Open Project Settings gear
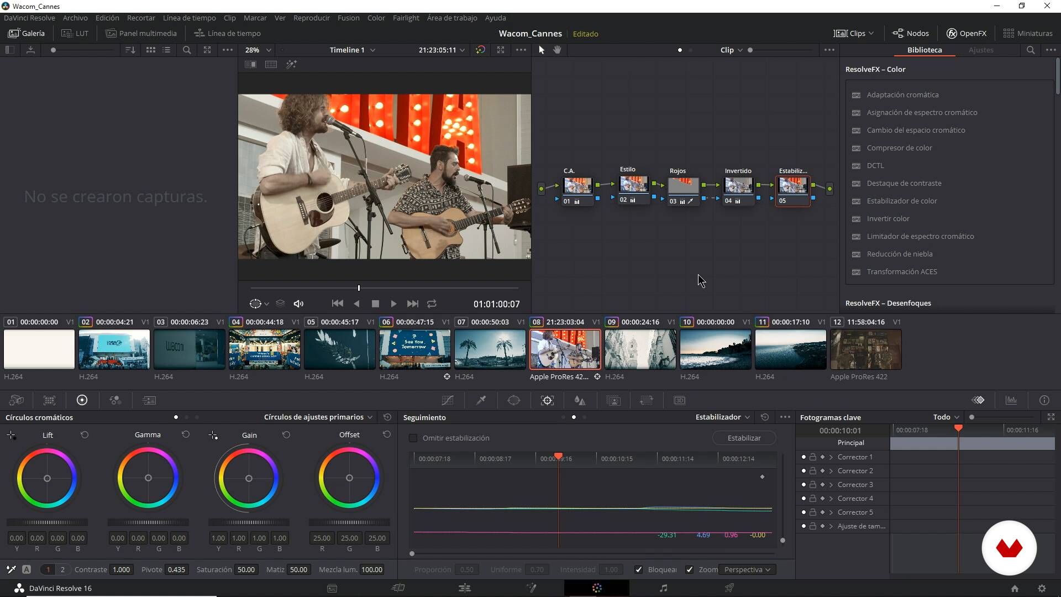This screenshot has width=1061, height=597. pyautogui.click(x=1042, y=589)
